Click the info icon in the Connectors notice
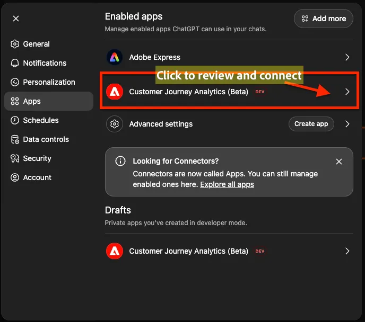Image resolution: width=365 pixels, height=322 pixels. [x=120, y=161]
